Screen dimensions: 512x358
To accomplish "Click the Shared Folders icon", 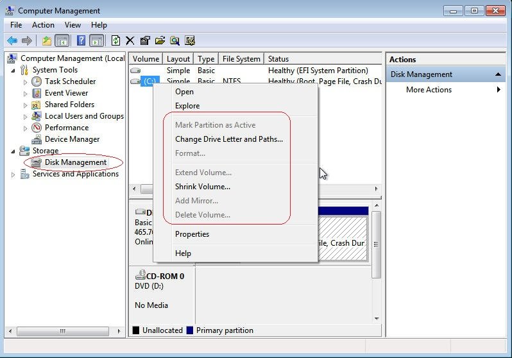I will pos(36,105).
